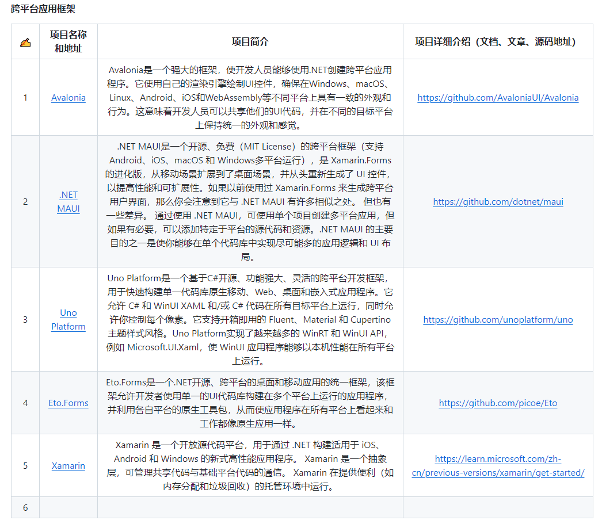Click row number 5 cell
Image resolution: width=602 pixels, height=524 pixels.
click(25, 465)
